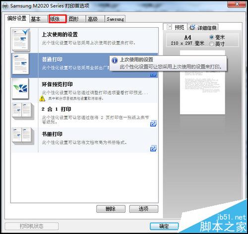Screen dimensions: 248x234
Task: Select the 书册打印 preset title
Action: (x=52, y=134)
